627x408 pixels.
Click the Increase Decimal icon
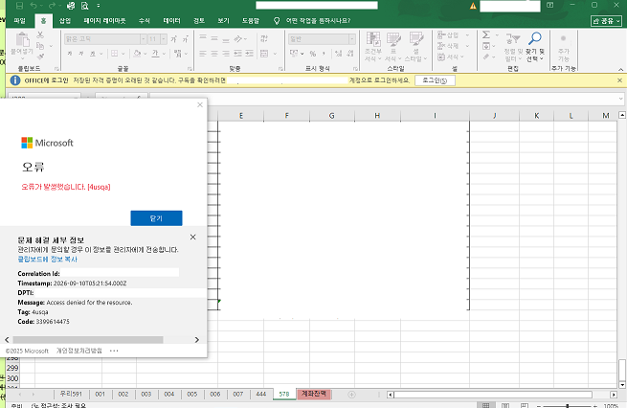(x=338, y=54)
